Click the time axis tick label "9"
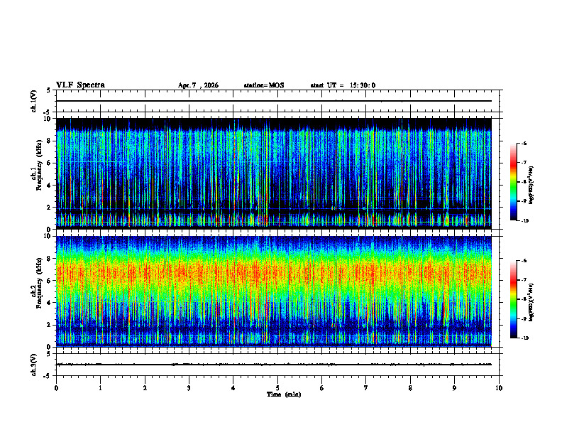 coord(454,388)
